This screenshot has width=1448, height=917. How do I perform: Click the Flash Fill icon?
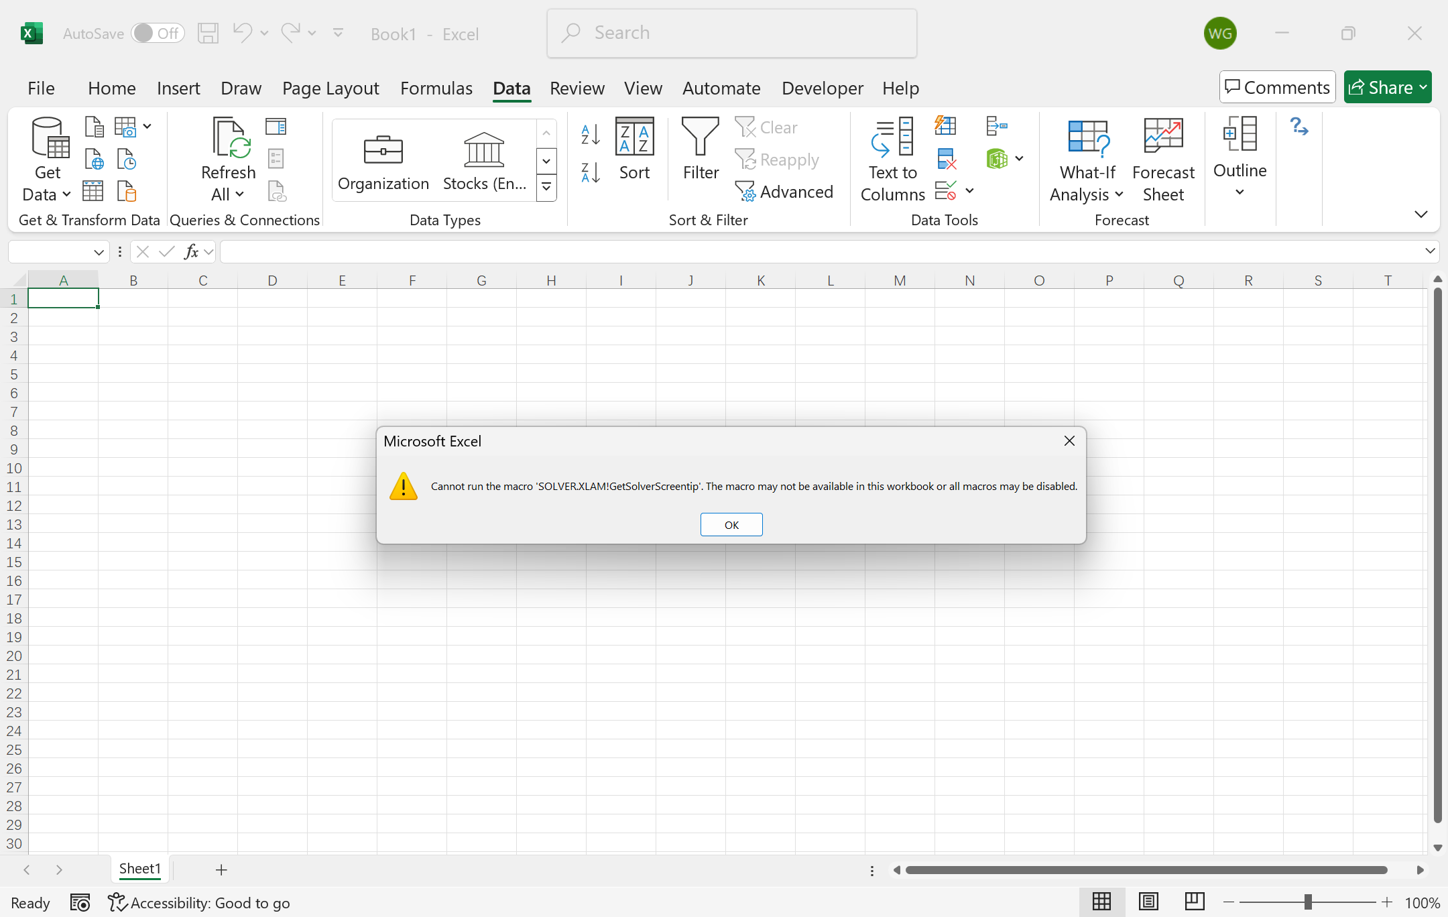[945, 125]
